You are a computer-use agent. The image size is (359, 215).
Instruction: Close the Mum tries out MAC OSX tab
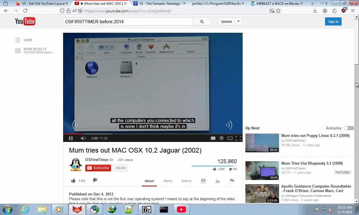tap(125, 4)
